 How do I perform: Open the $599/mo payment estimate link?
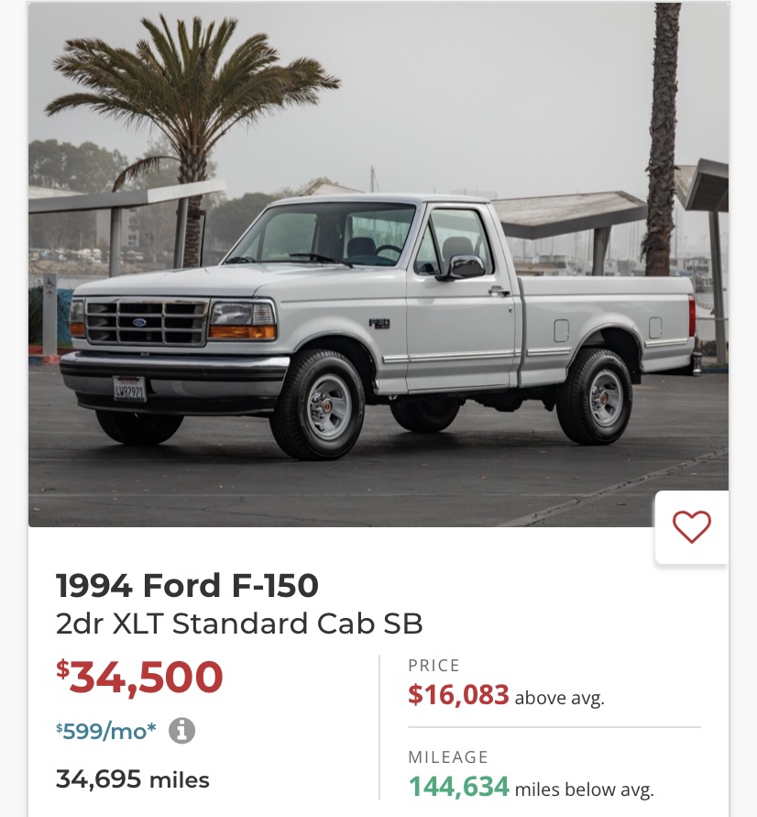pos(106,731)
